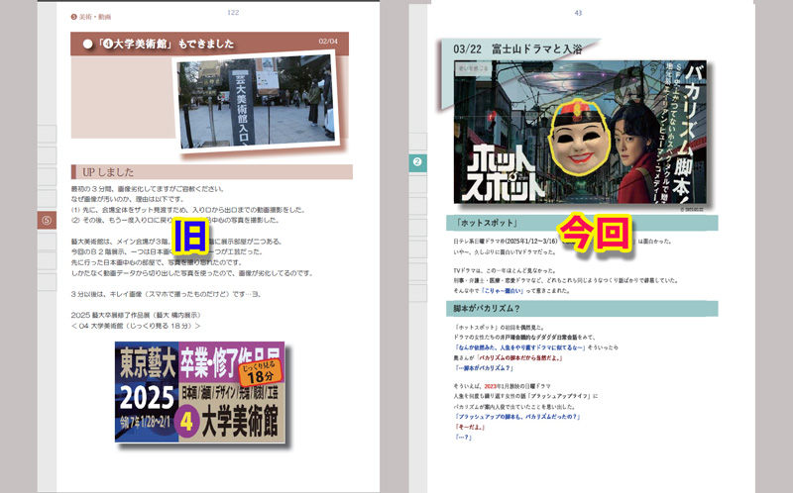Screen dimensions: 793x493
Task: Click the page number 122
Action: 234,13
